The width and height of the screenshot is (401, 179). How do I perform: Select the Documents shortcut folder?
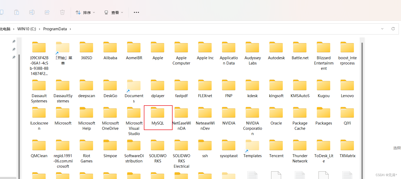tap(134, 91)
